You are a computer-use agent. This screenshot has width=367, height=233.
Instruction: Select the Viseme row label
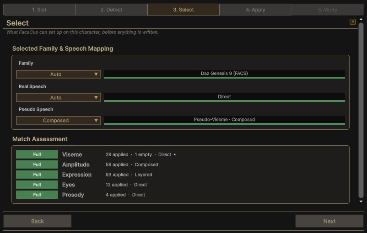tap(72, 154)
